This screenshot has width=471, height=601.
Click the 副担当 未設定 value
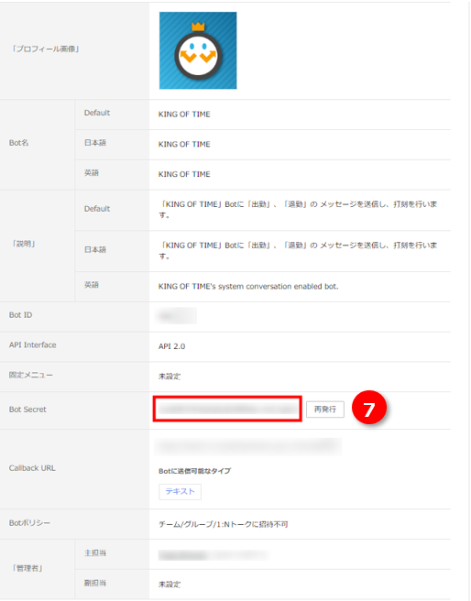tap(170, 585)
